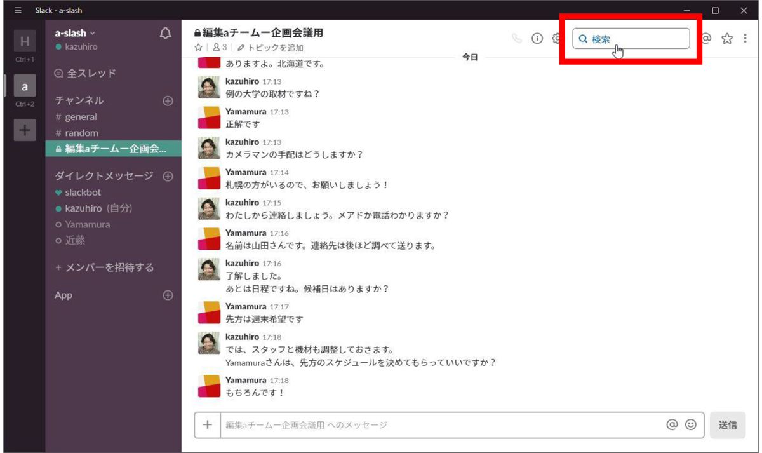Click the channel title 編集aチームー企画会議用
This screenshot has width=762, height=453.
(x=264, y=33)
